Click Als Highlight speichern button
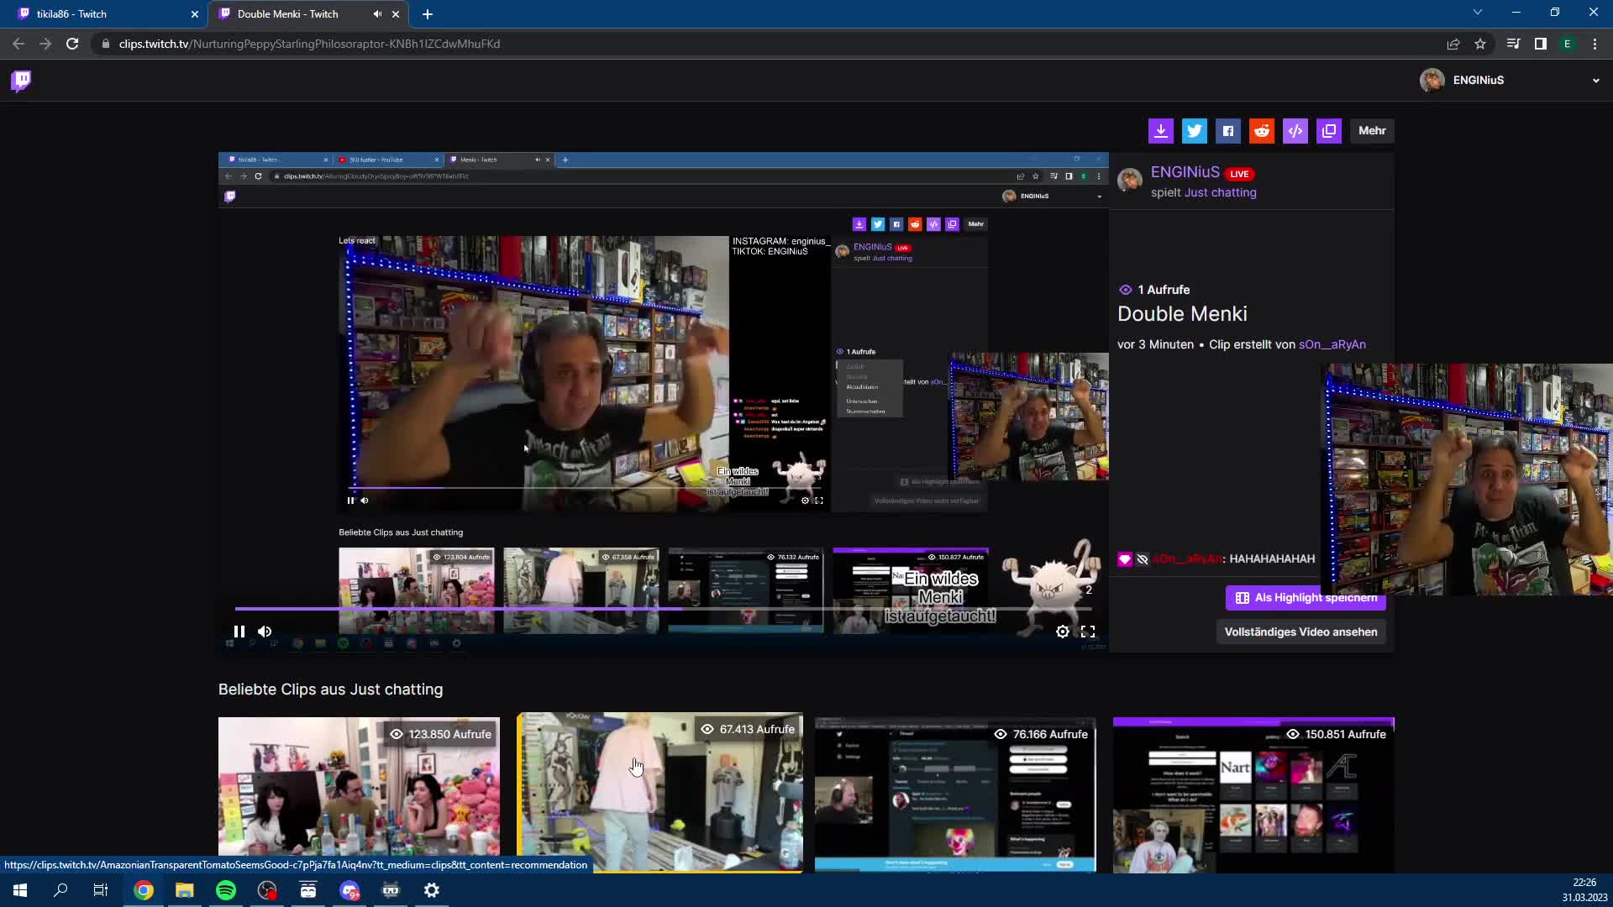 point(1306,598)
